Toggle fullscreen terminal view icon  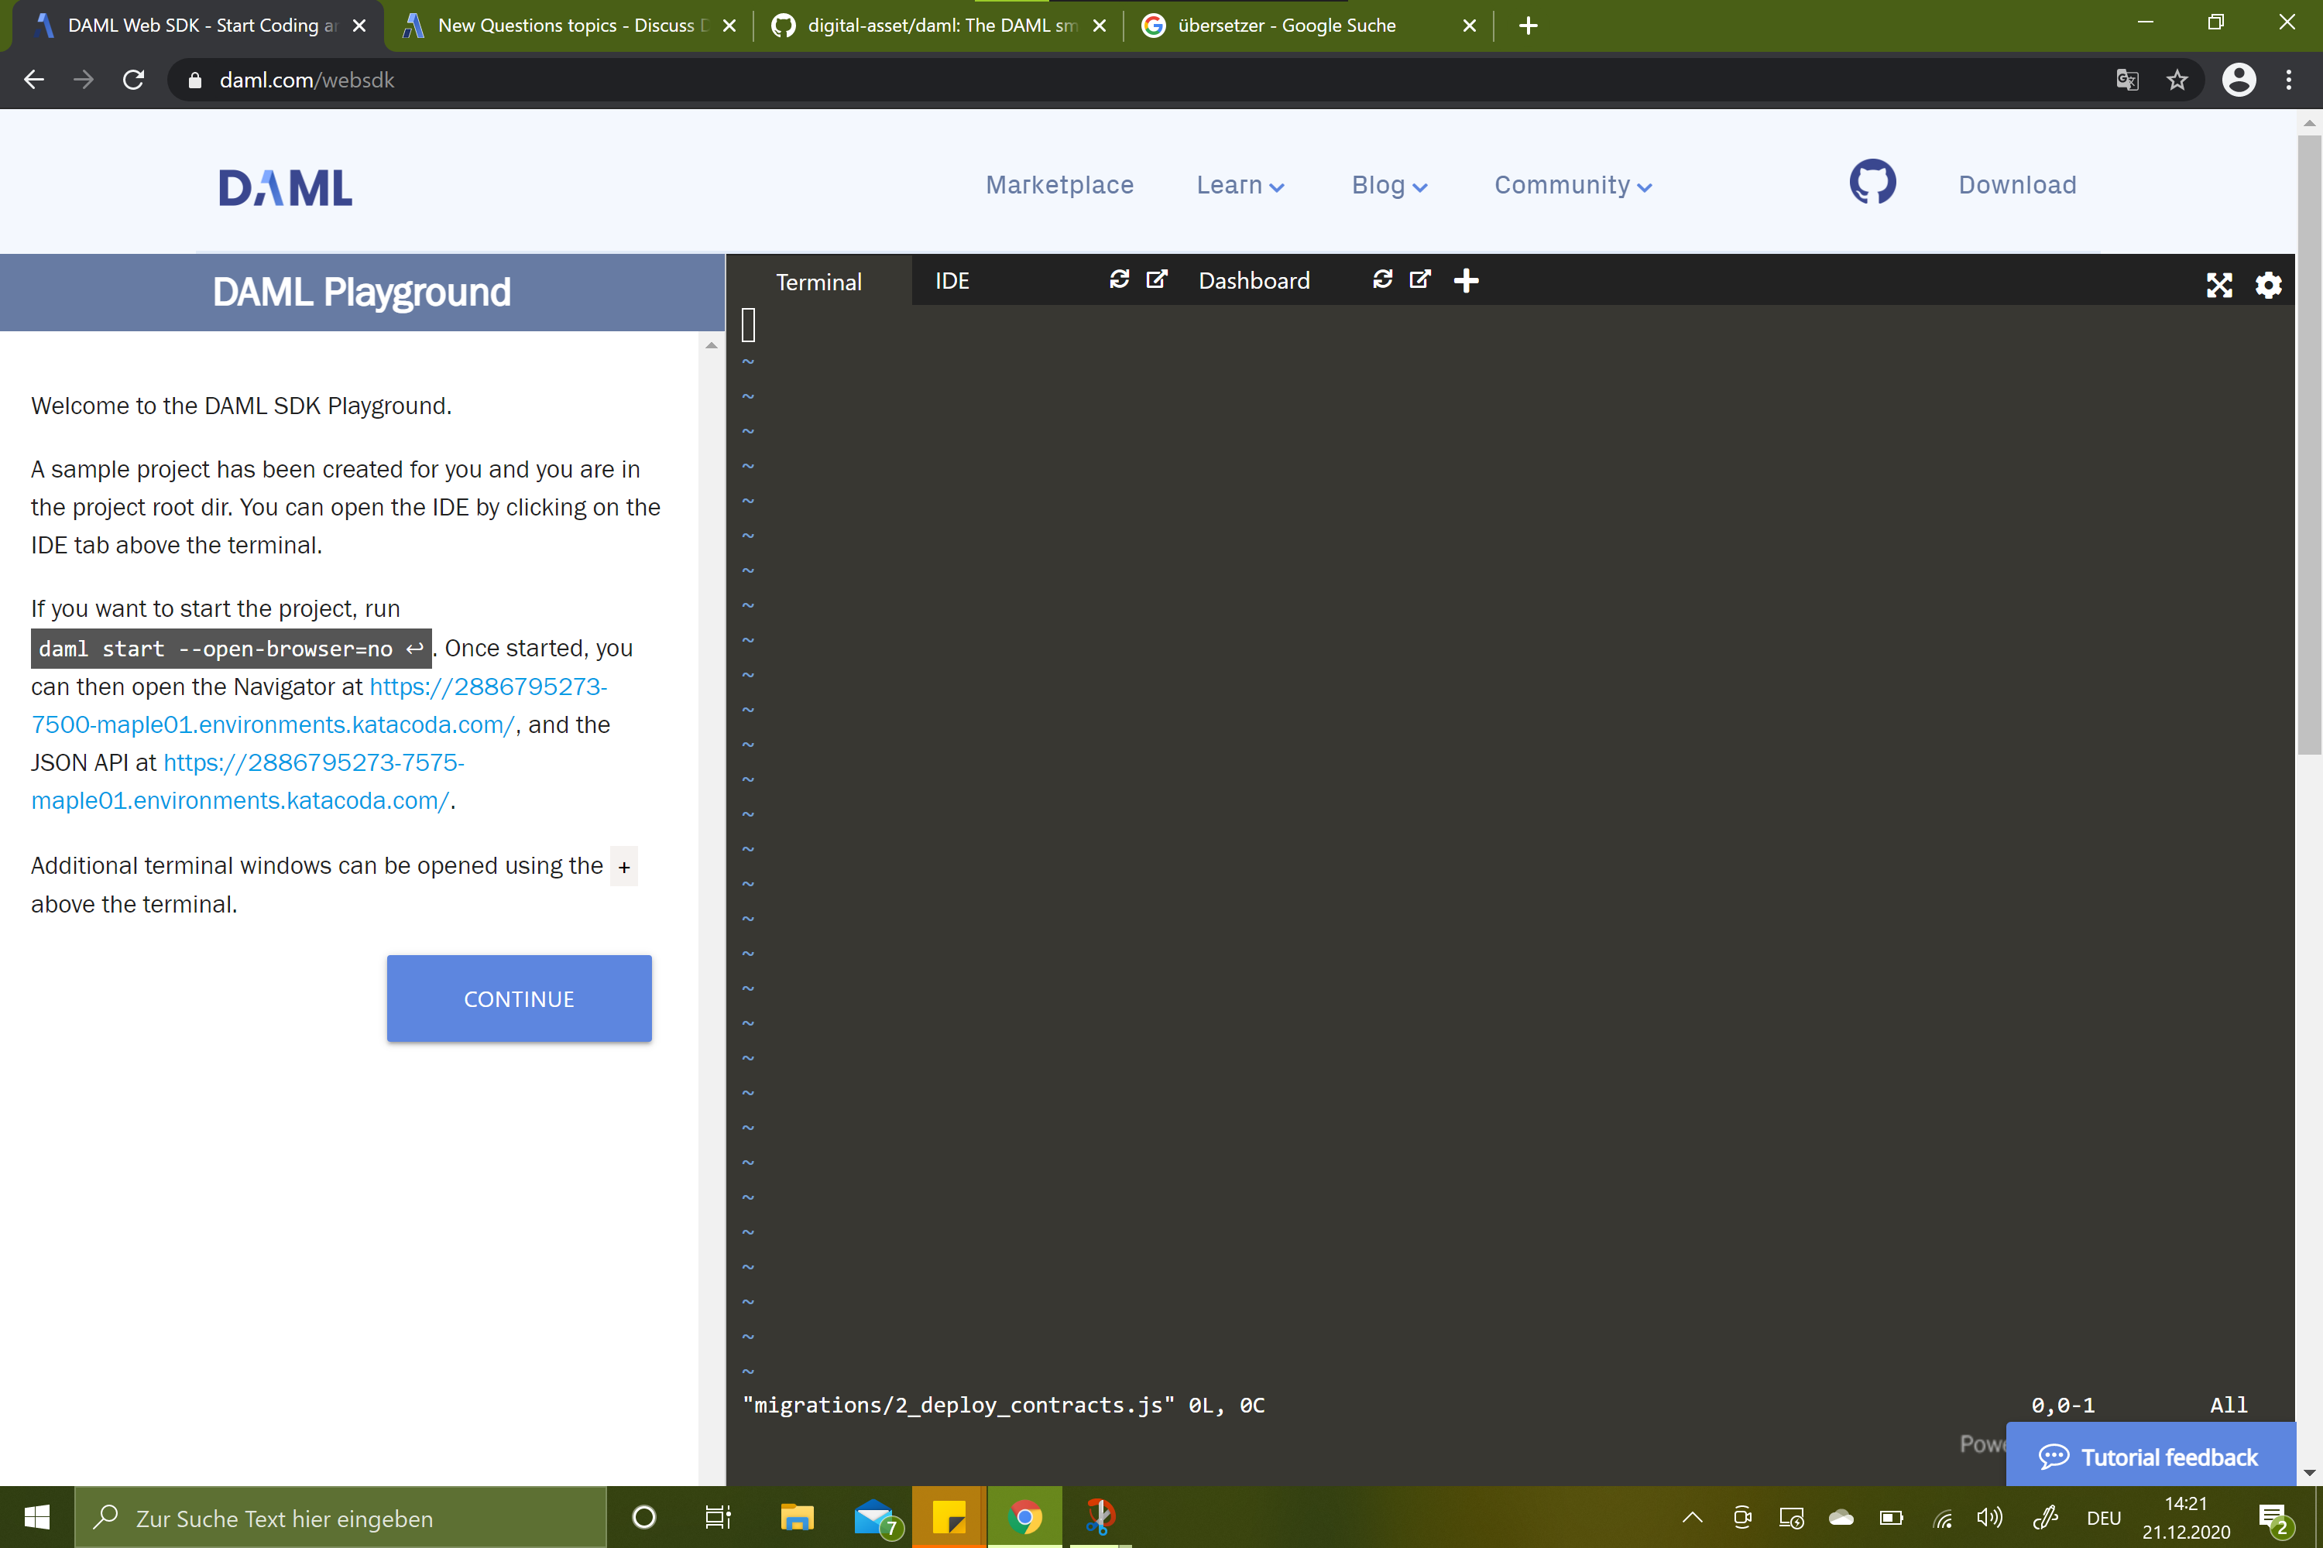click(2219, 286)
